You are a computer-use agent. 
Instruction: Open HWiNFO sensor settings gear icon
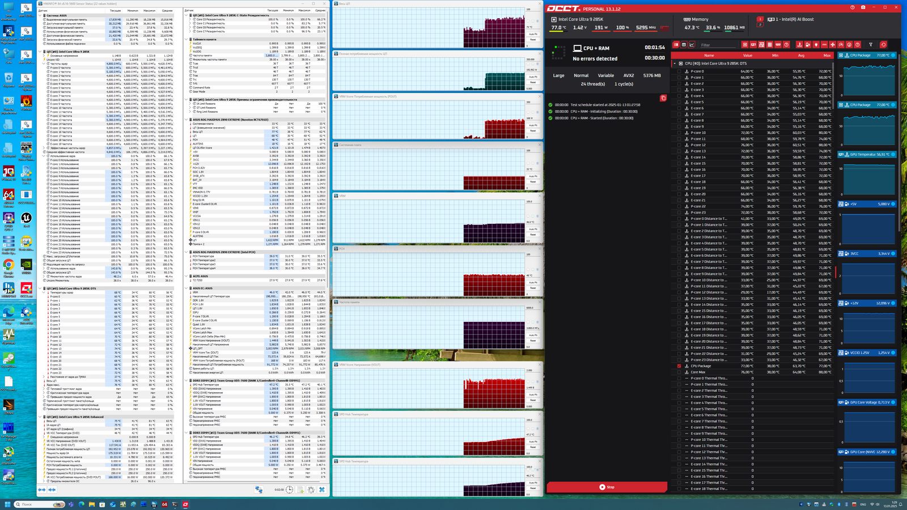coord(311,490)
